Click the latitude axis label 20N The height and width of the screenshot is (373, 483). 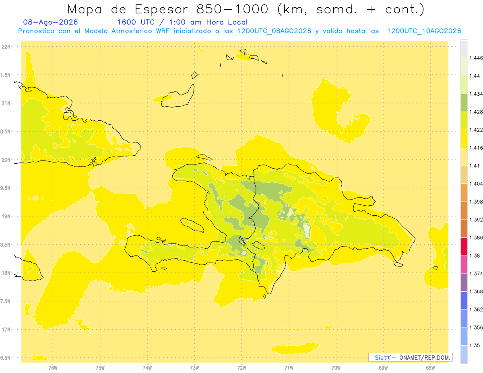coord(7,160)
